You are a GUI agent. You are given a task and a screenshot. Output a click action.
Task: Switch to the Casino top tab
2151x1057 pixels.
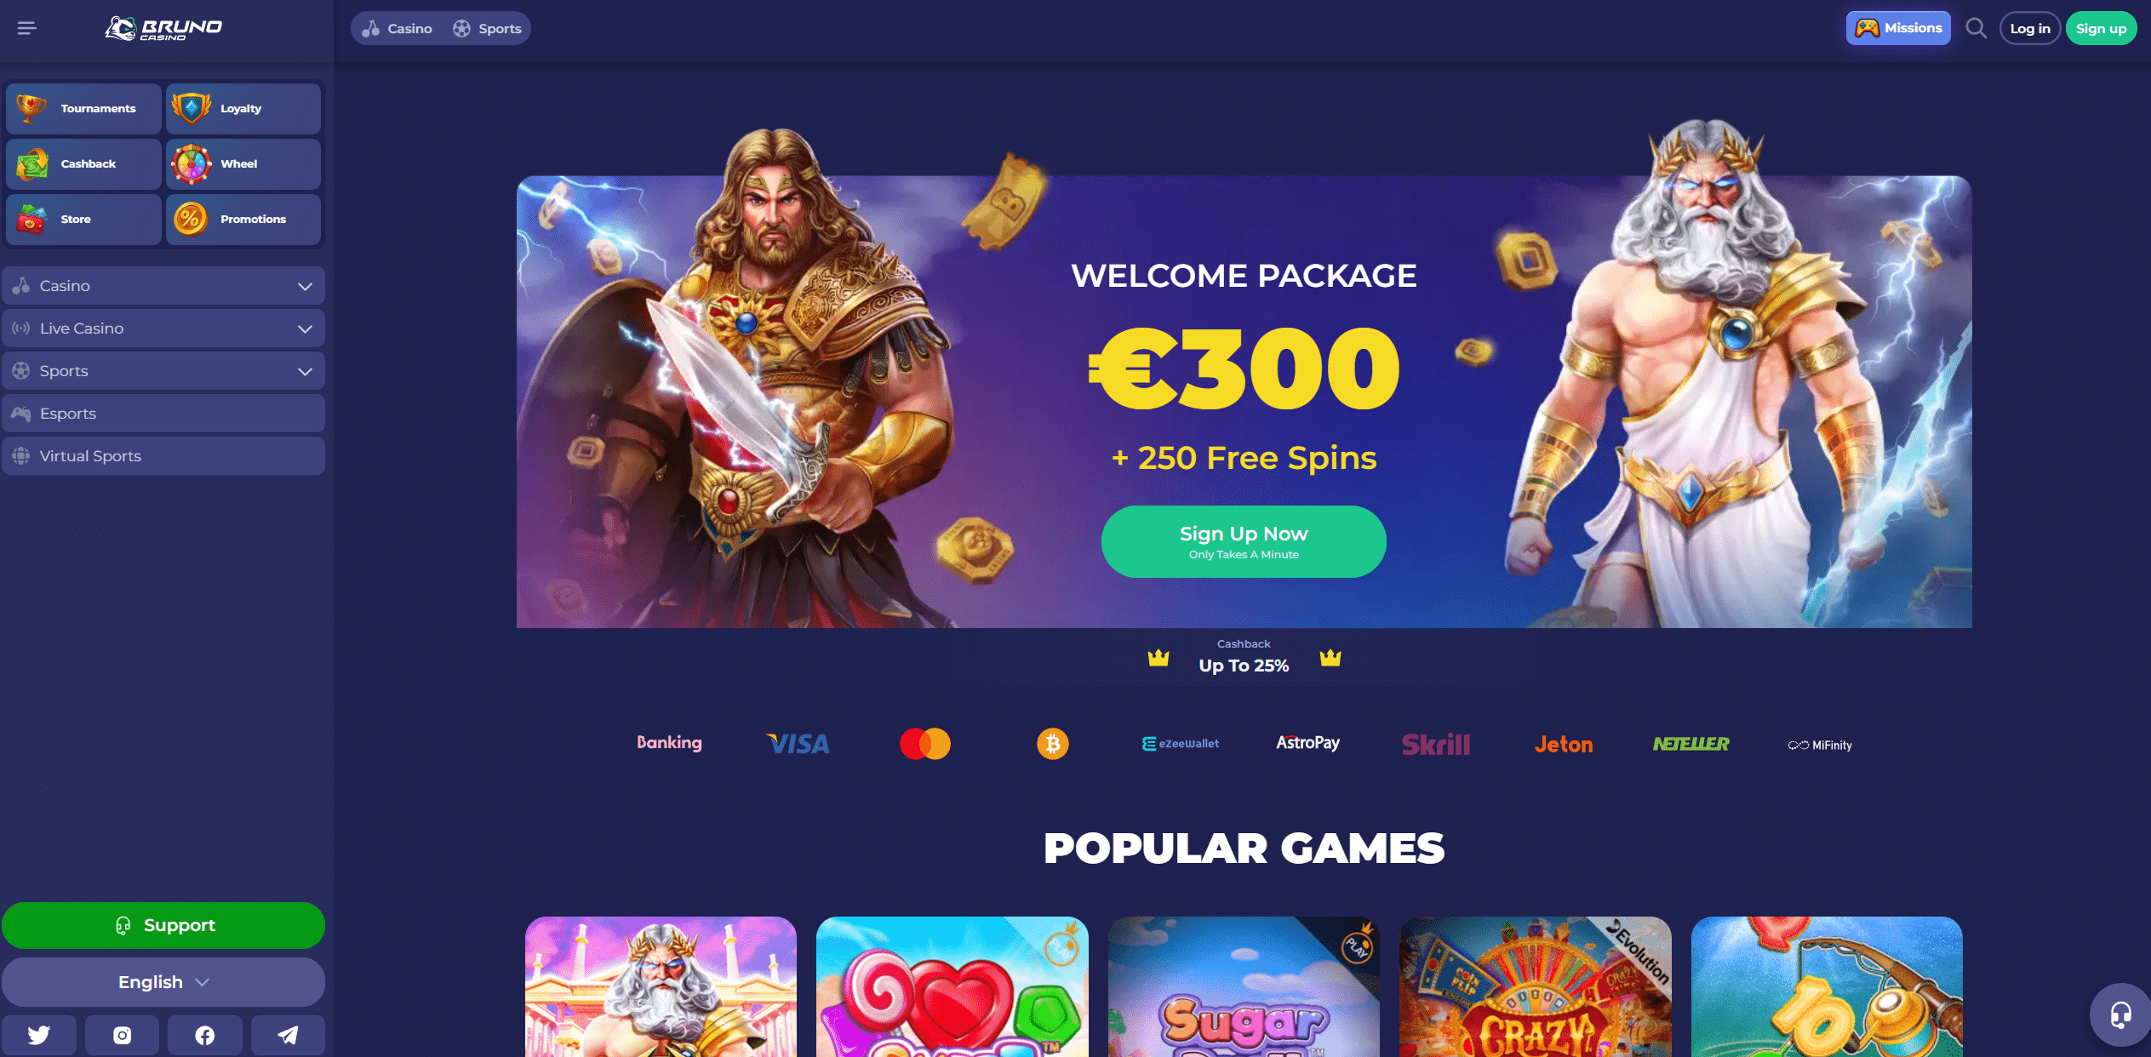pos(398,28)
